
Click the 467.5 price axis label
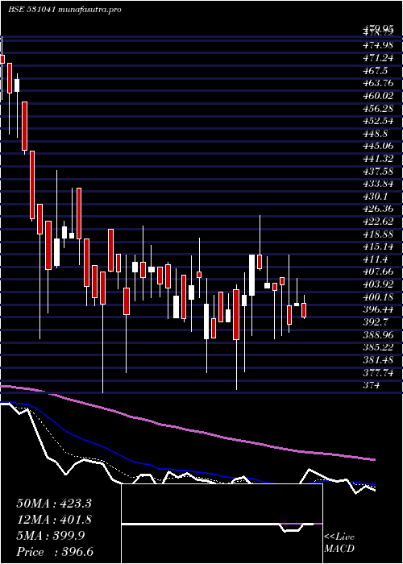376,71
